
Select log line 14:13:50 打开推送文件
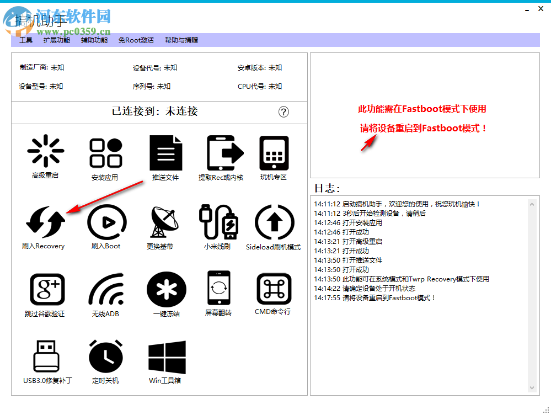point(348,260)
